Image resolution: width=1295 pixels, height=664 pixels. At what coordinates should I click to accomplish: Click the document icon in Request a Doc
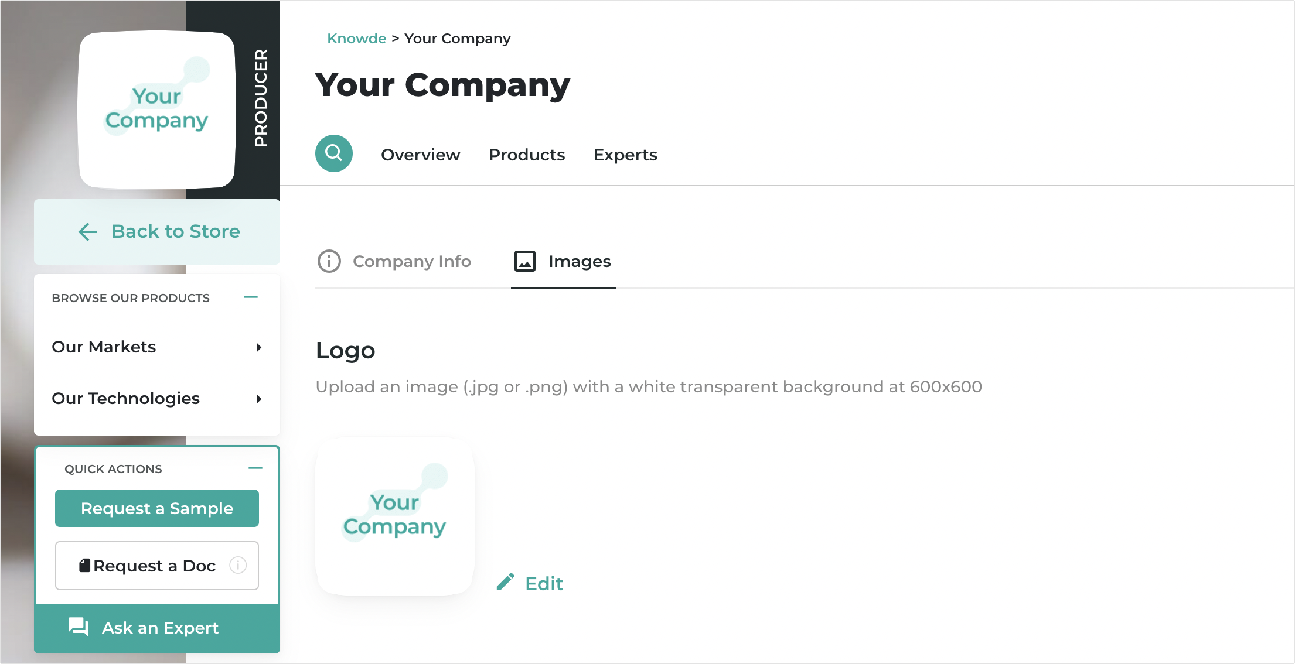point(84,566)
